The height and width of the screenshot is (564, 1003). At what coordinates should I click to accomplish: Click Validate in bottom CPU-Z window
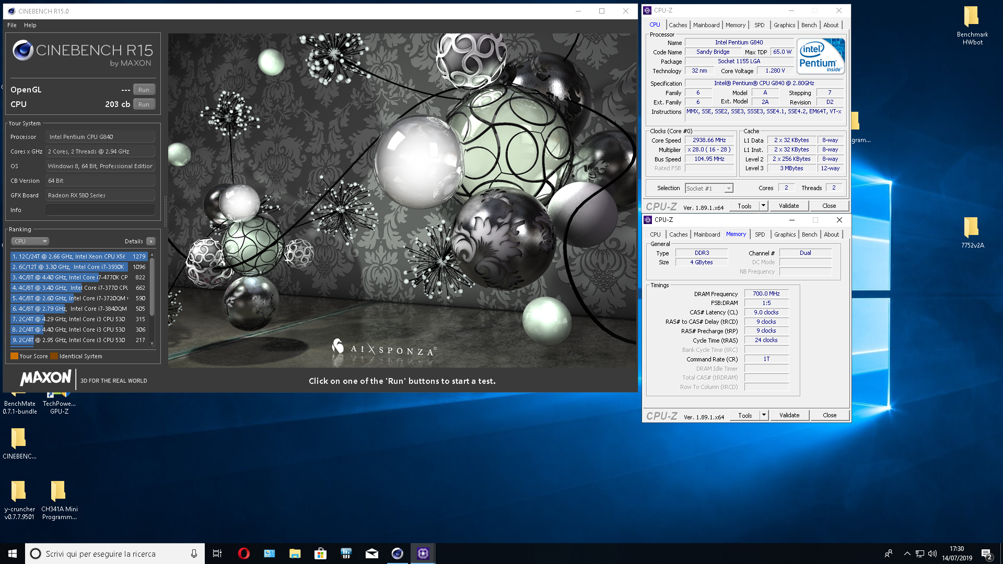tap(789, 416)
